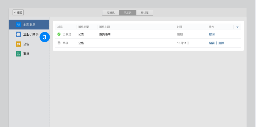Click the 企业小助手 chat bubble icon
256x128 pixels.
pyautogui.click(x=18, y=34)
